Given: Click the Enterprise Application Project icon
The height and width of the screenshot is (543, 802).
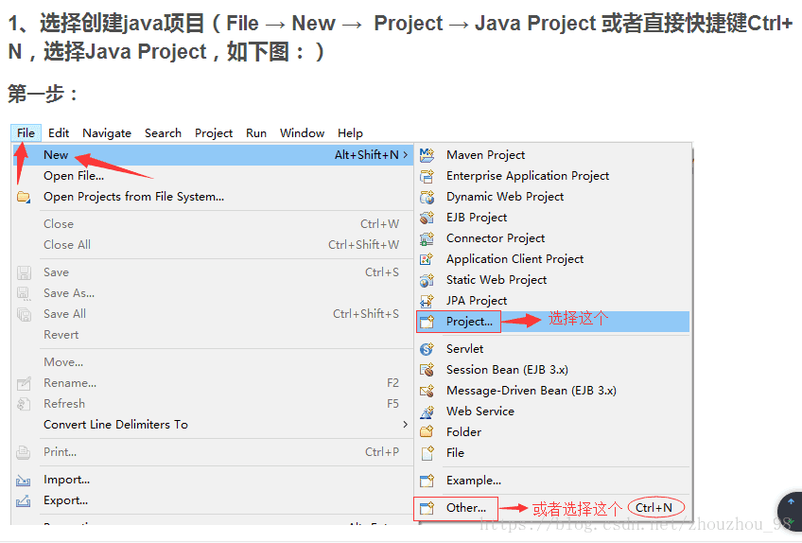Looking at the screenshot, I should point(427,176).
